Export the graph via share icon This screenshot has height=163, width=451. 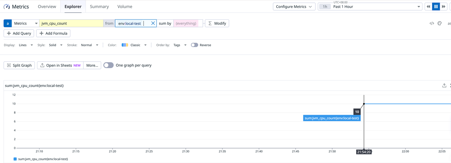pyautogui.click(x=444, y=86)
